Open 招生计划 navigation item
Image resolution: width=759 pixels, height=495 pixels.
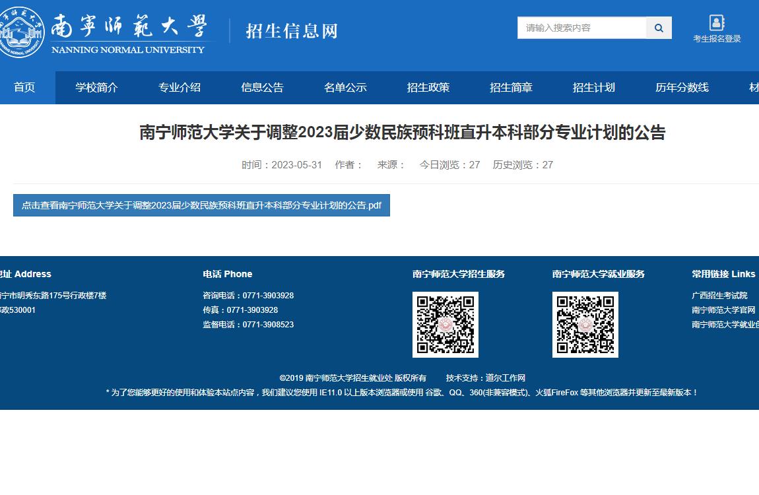pyautogui.click(x=594, y=88)
